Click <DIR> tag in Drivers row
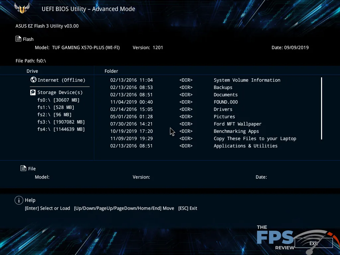Screen dimensions: 340x255 tap(186, 109)
